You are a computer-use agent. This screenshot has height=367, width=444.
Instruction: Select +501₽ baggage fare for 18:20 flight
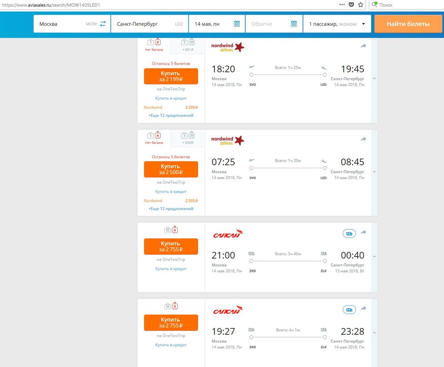pyautogui.click(x=188, y=45)
